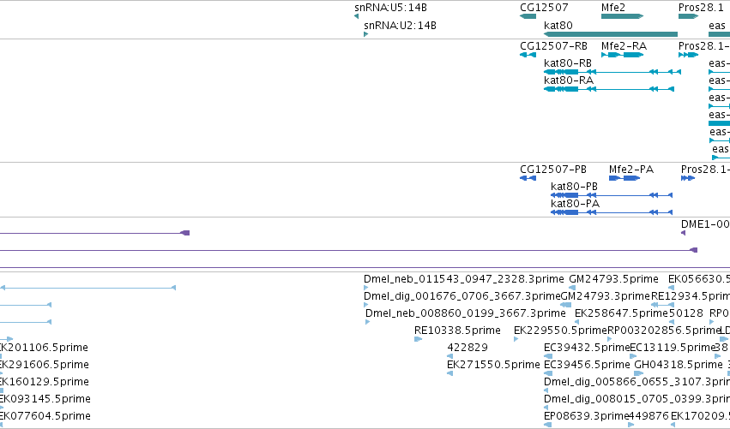The width and height of the screenshot is (730, 429).
Task: Select the small arrow glyph under snRNA:U5:14B
Action: tap(357, 16)
